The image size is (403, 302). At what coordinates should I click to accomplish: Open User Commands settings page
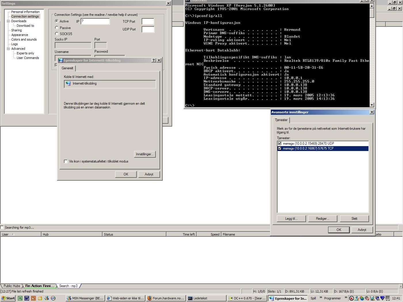(28, 58)
